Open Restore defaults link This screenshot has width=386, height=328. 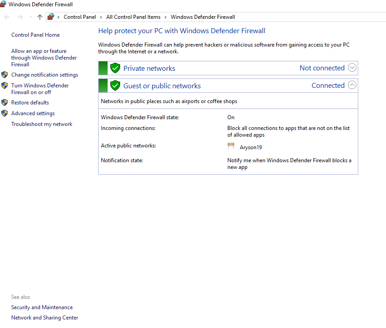point(30,103)
